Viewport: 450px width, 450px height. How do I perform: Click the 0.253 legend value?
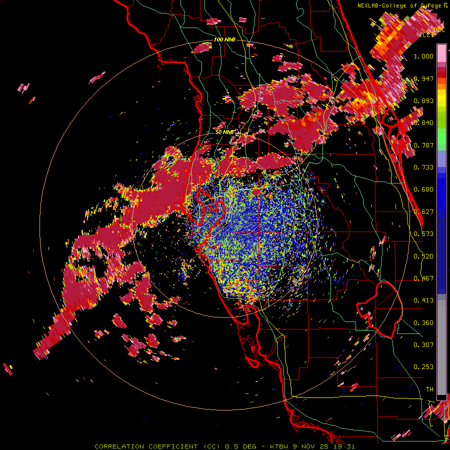coord(423,367)
